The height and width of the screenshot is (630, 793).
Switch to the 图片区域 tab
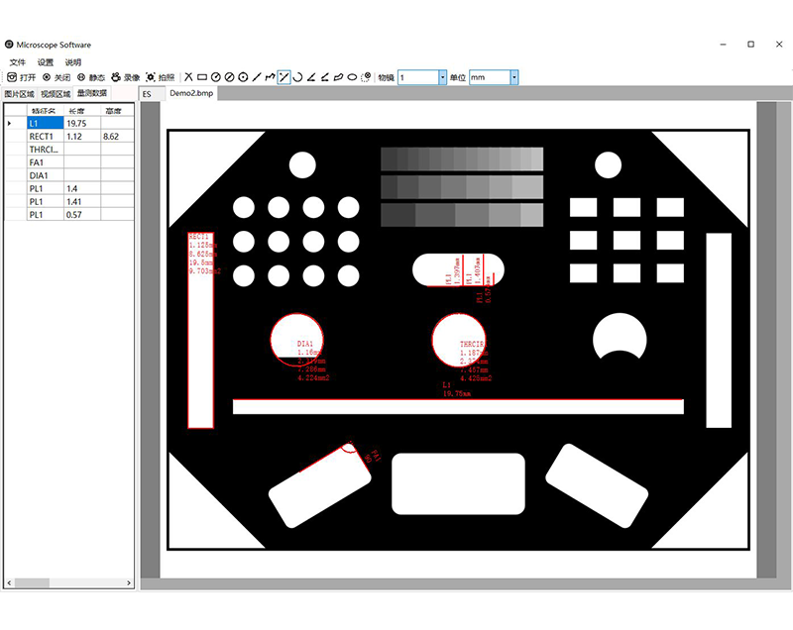(19, 93)
